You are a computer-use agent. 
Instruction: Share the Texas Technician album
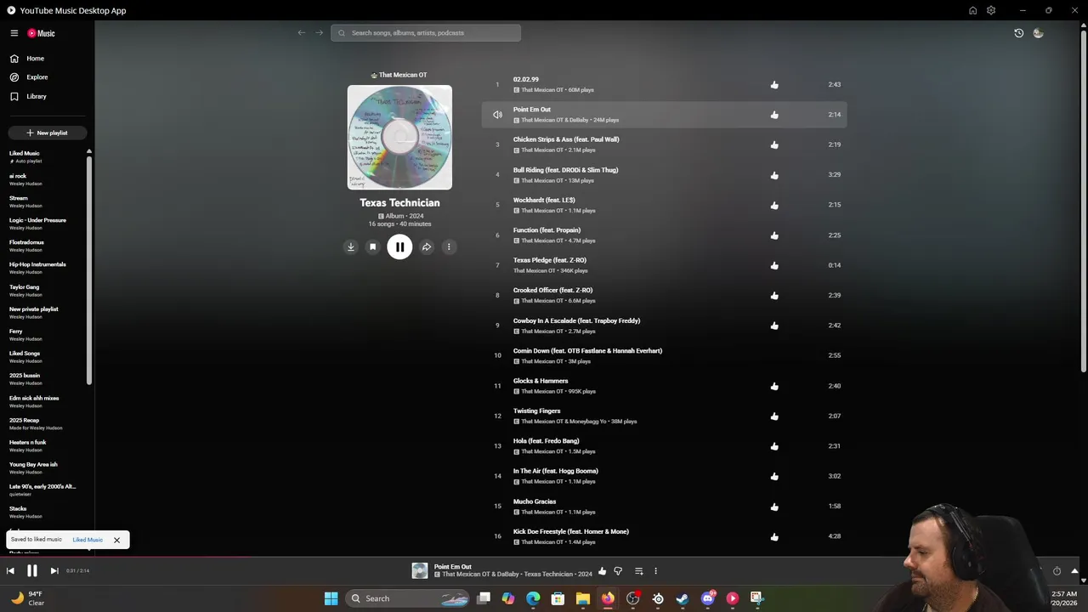pyautogui.click(x=427, y=247)
